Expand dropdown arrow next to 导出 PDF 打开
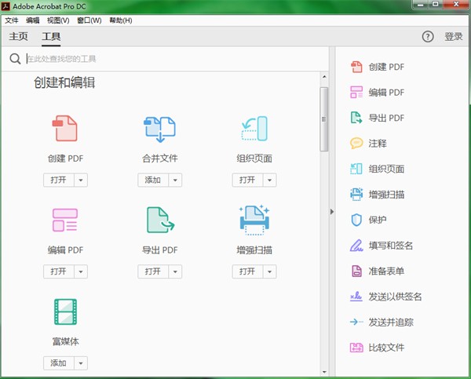The height and width of the screenshot is (379, 471). pyautogui.click(x=175, y=271)
